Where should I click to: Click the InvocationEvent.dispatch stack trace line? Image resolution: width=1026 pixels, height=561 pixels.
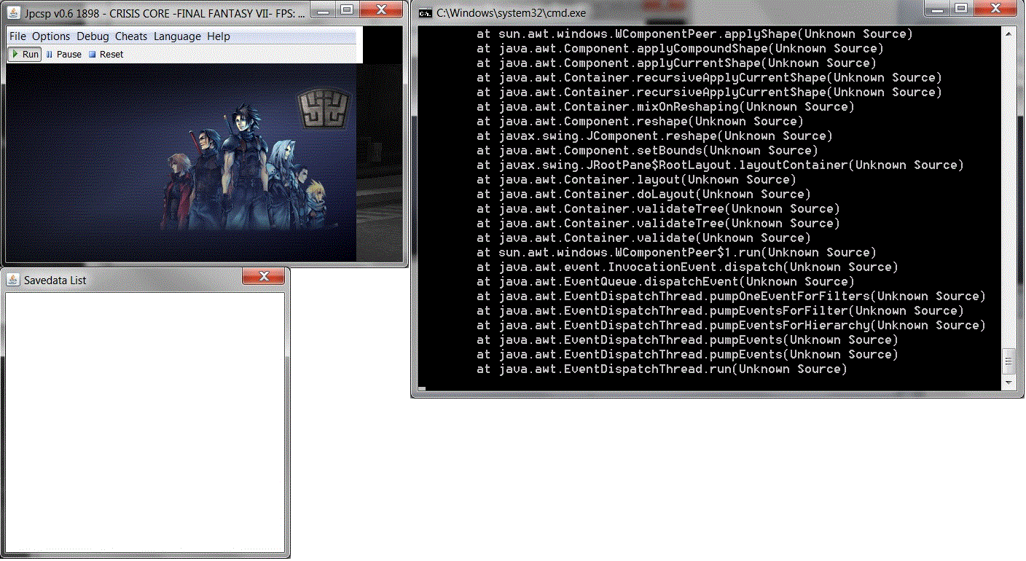pyautogui.click(x=687, y=267)
